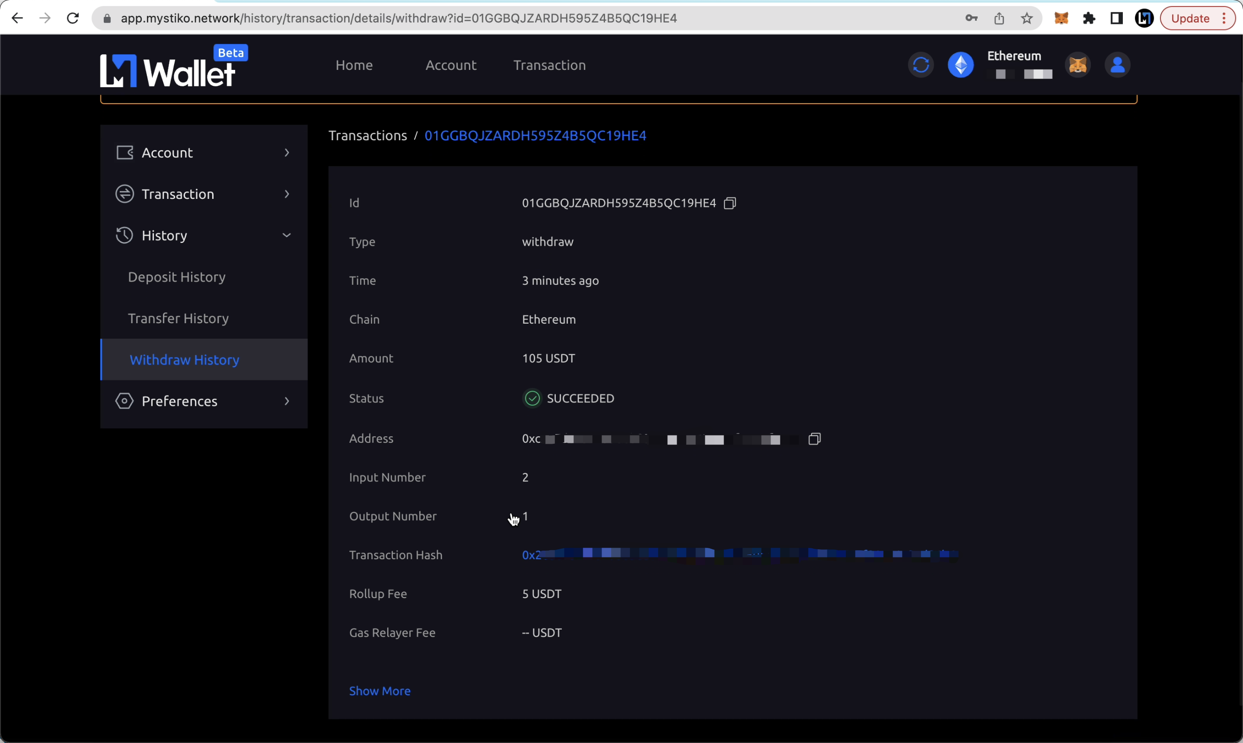Click the browser address bar URL
This screenshot has height=743, width=1243.
[x=399, y=18]
